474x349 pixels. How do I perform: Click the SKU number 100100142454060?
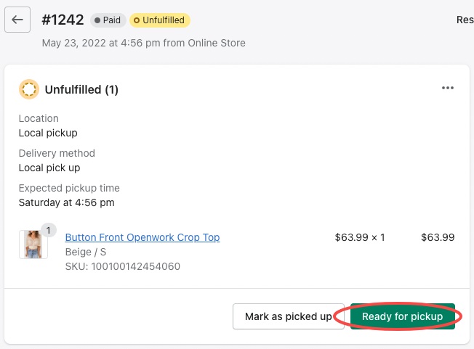pyautogui.click(x=123, y=266)
